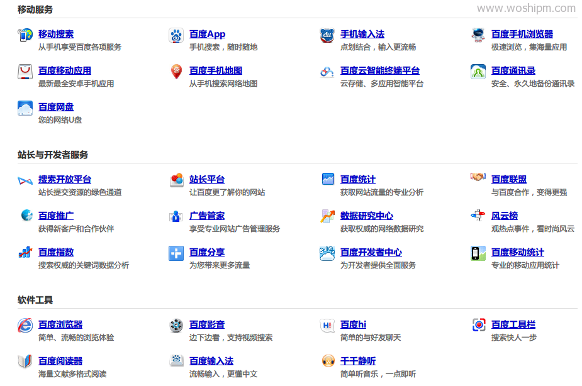Open the 百度手机浏览器 link
The image size is (582, 386).
coord(522,34)
